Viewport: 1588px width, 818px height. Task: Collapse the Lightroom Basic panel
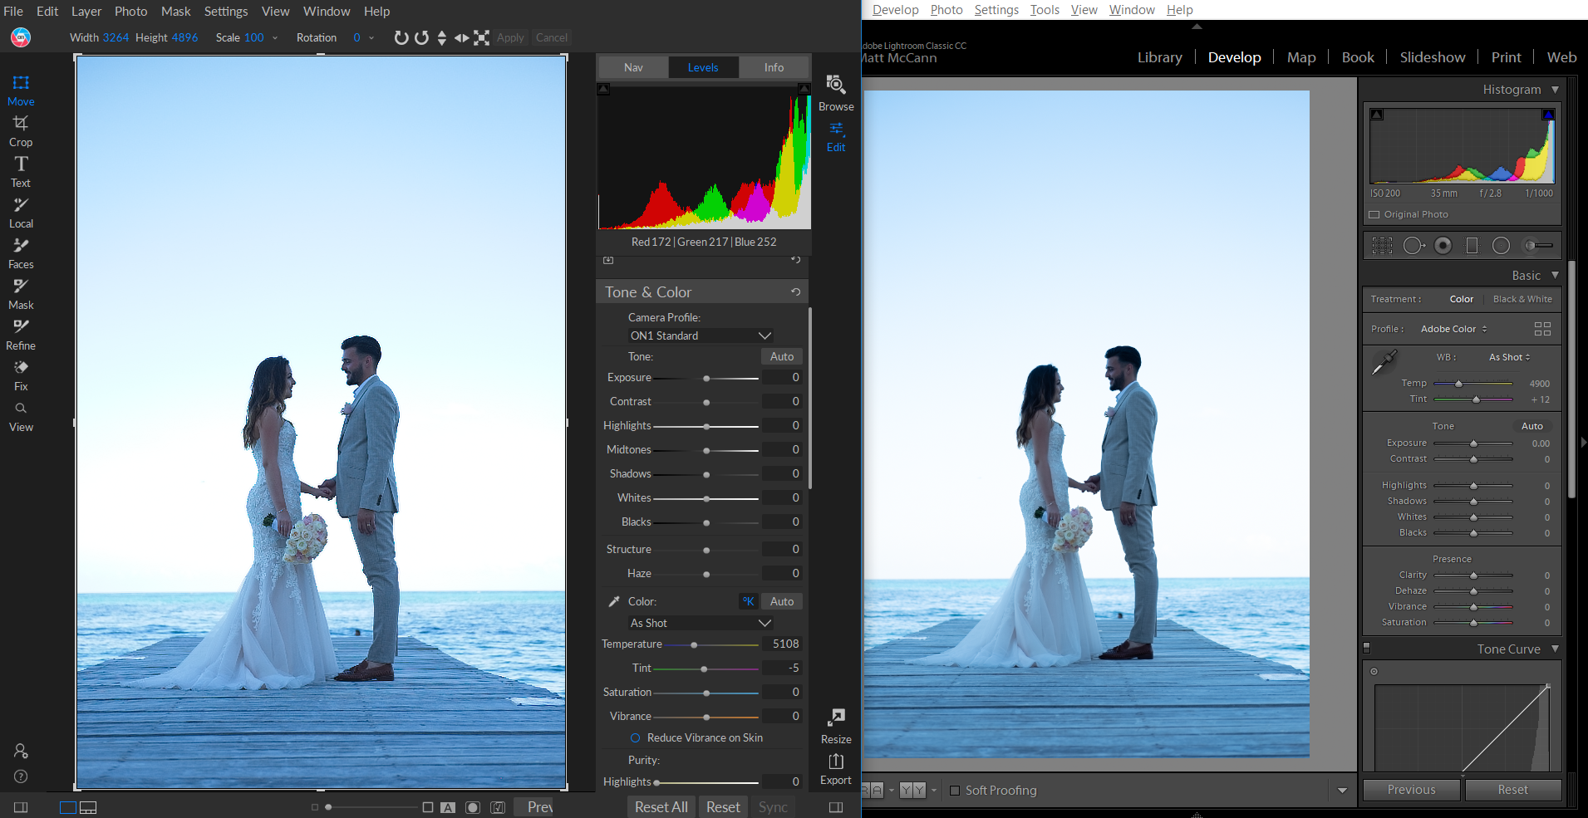[x=1555, y=275]
